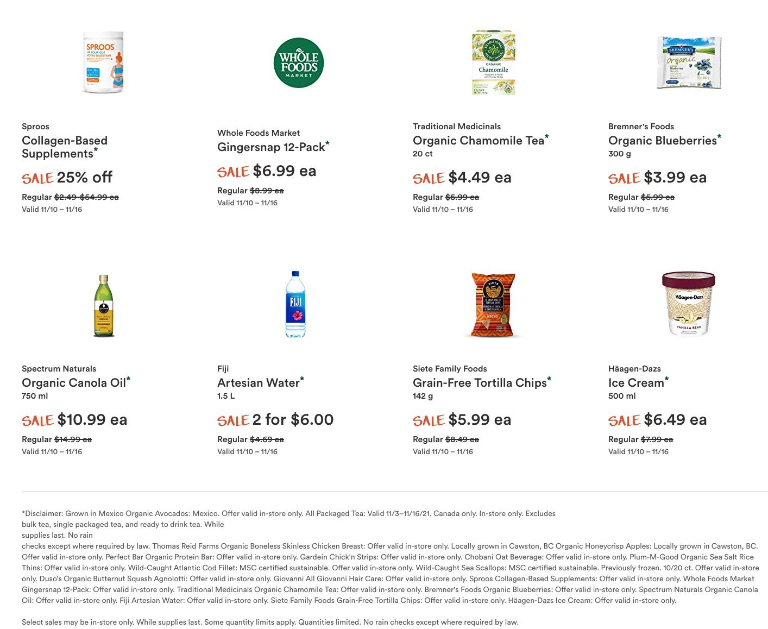Click the Disclaimer paragraph text
768x629 pixels.
(x=391, y=557)
